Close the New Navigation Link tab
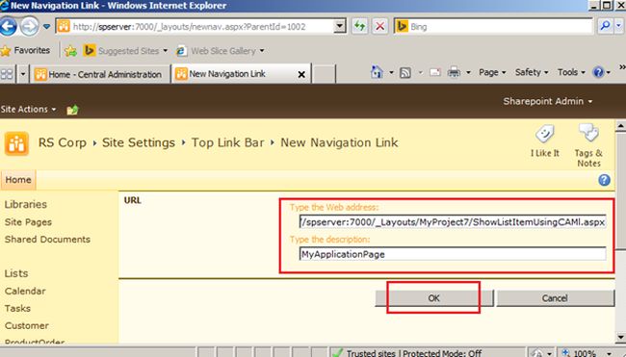Screen dimensions: 626x357 [301, 74]
